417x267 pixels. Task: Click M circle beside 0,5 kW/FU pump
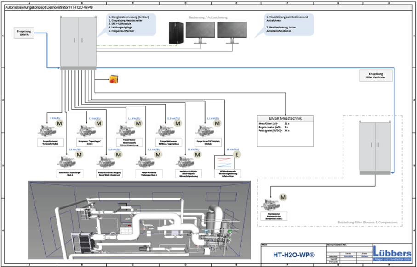118,155
